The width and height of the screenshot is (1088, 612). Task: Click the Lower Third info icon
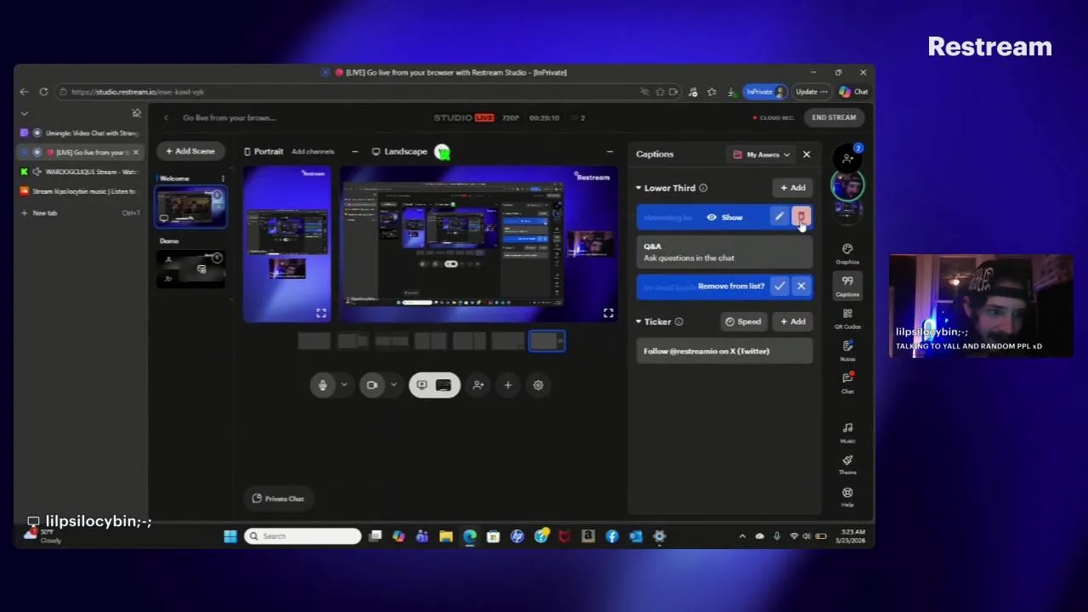[x=703, y=188]
